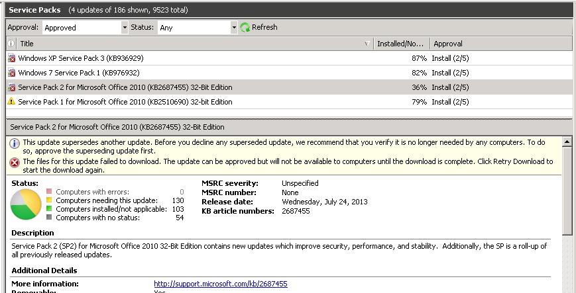Click the Windows XP Service Pack 3 status icon
The width and height of the screenshot is (576, 293).
(x=11, y=58)
